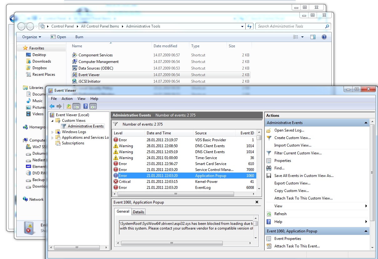Toggle the Show/Hide Console Tree toolbar button
The image size is (378, 259).
76,106
